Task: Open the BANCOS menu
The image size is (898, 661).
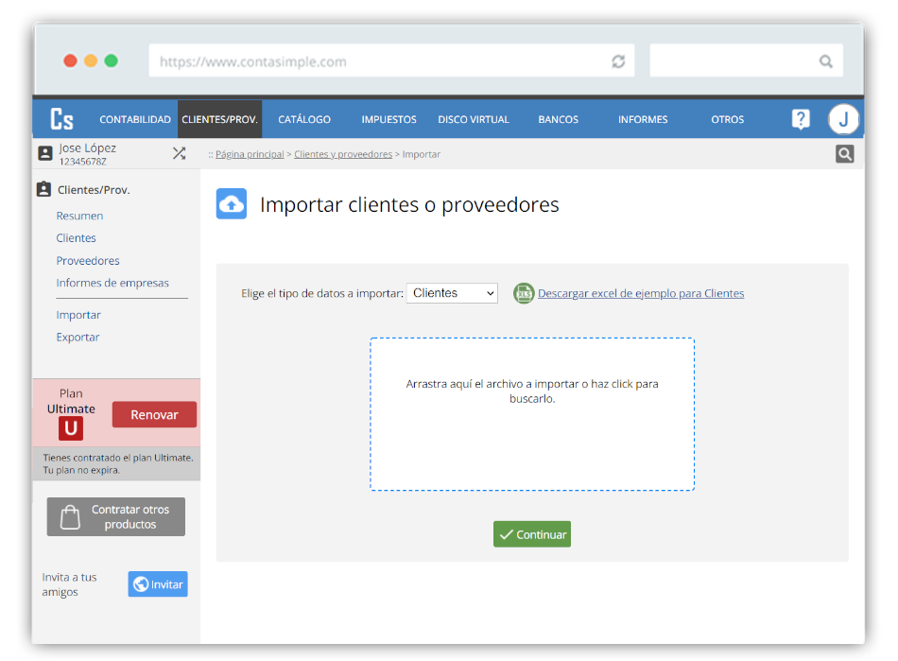Action: 559,119
